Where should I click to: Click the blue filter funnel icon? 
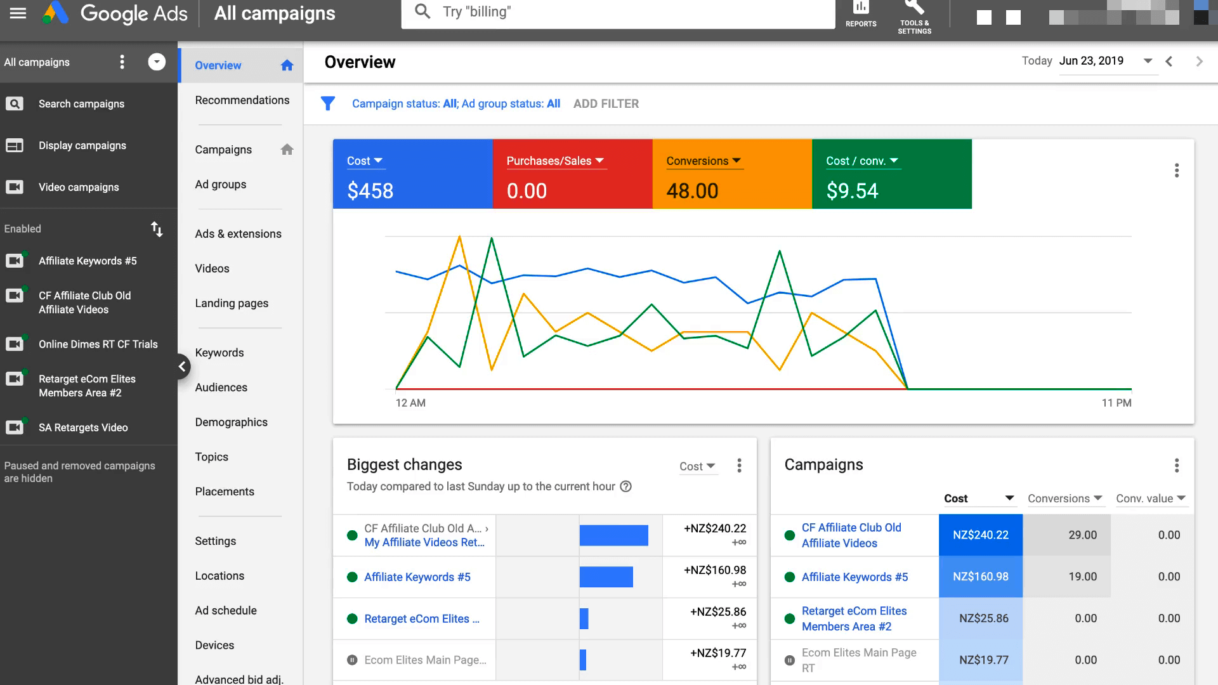tap(327, 103)
